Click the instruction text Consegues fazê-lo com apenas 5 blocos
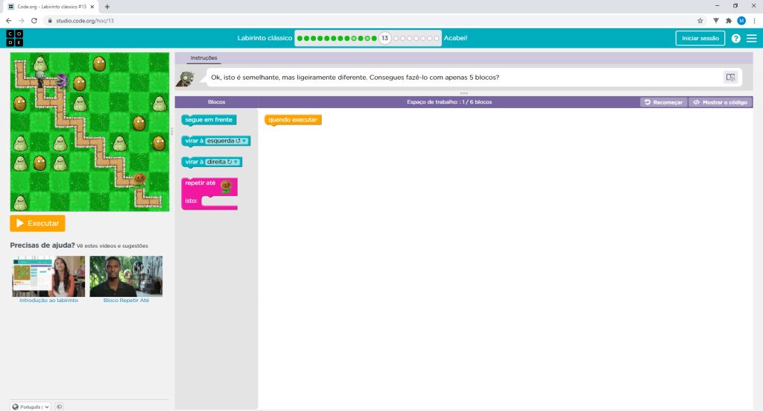This screenshot has height=411, width=763. point(434,78)
